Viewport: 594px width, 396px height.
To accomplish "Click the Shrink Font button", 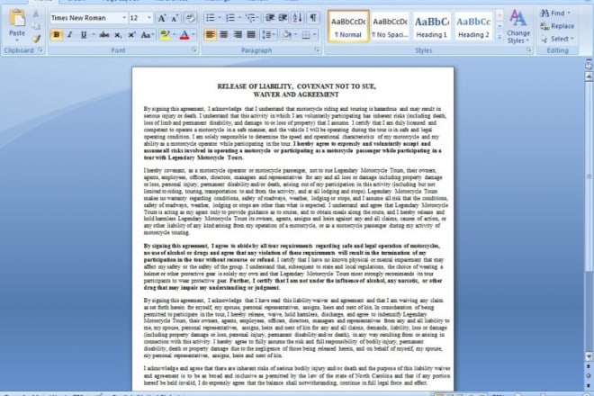I will click(175, 18).
